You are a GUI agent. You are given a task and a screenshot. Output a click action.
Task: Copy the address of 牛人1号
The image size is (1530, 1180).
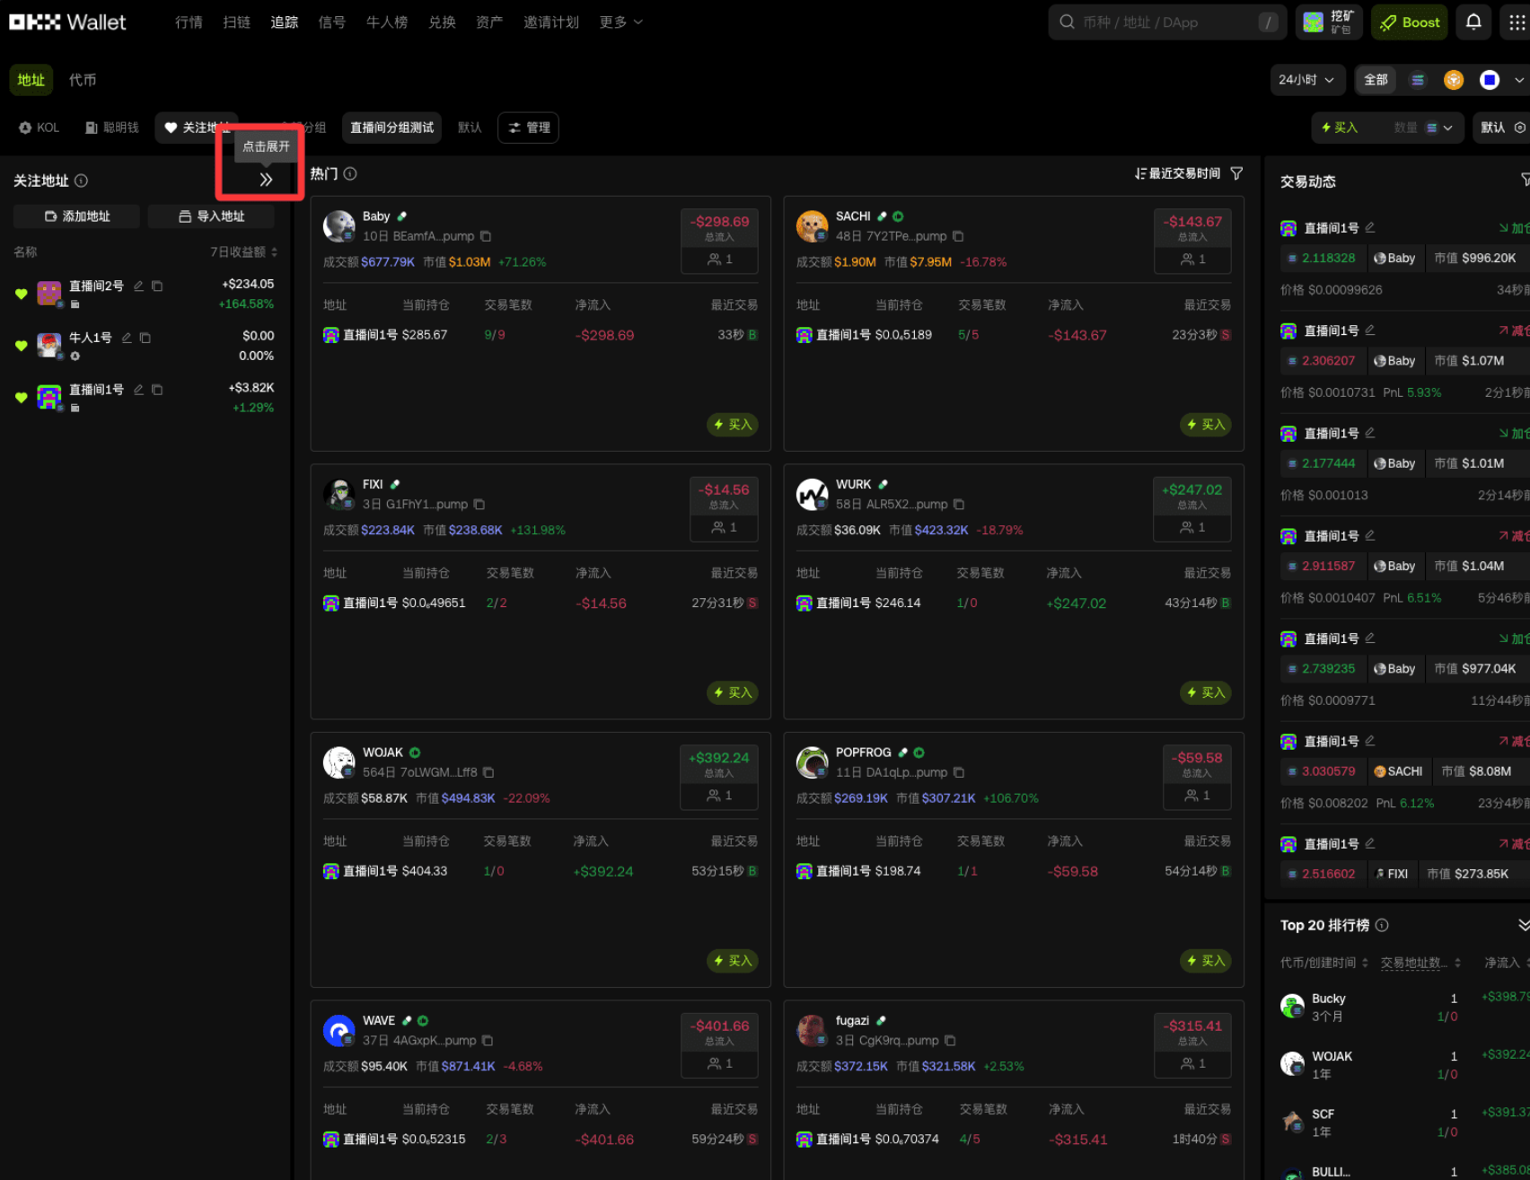[x=145, y=338]
